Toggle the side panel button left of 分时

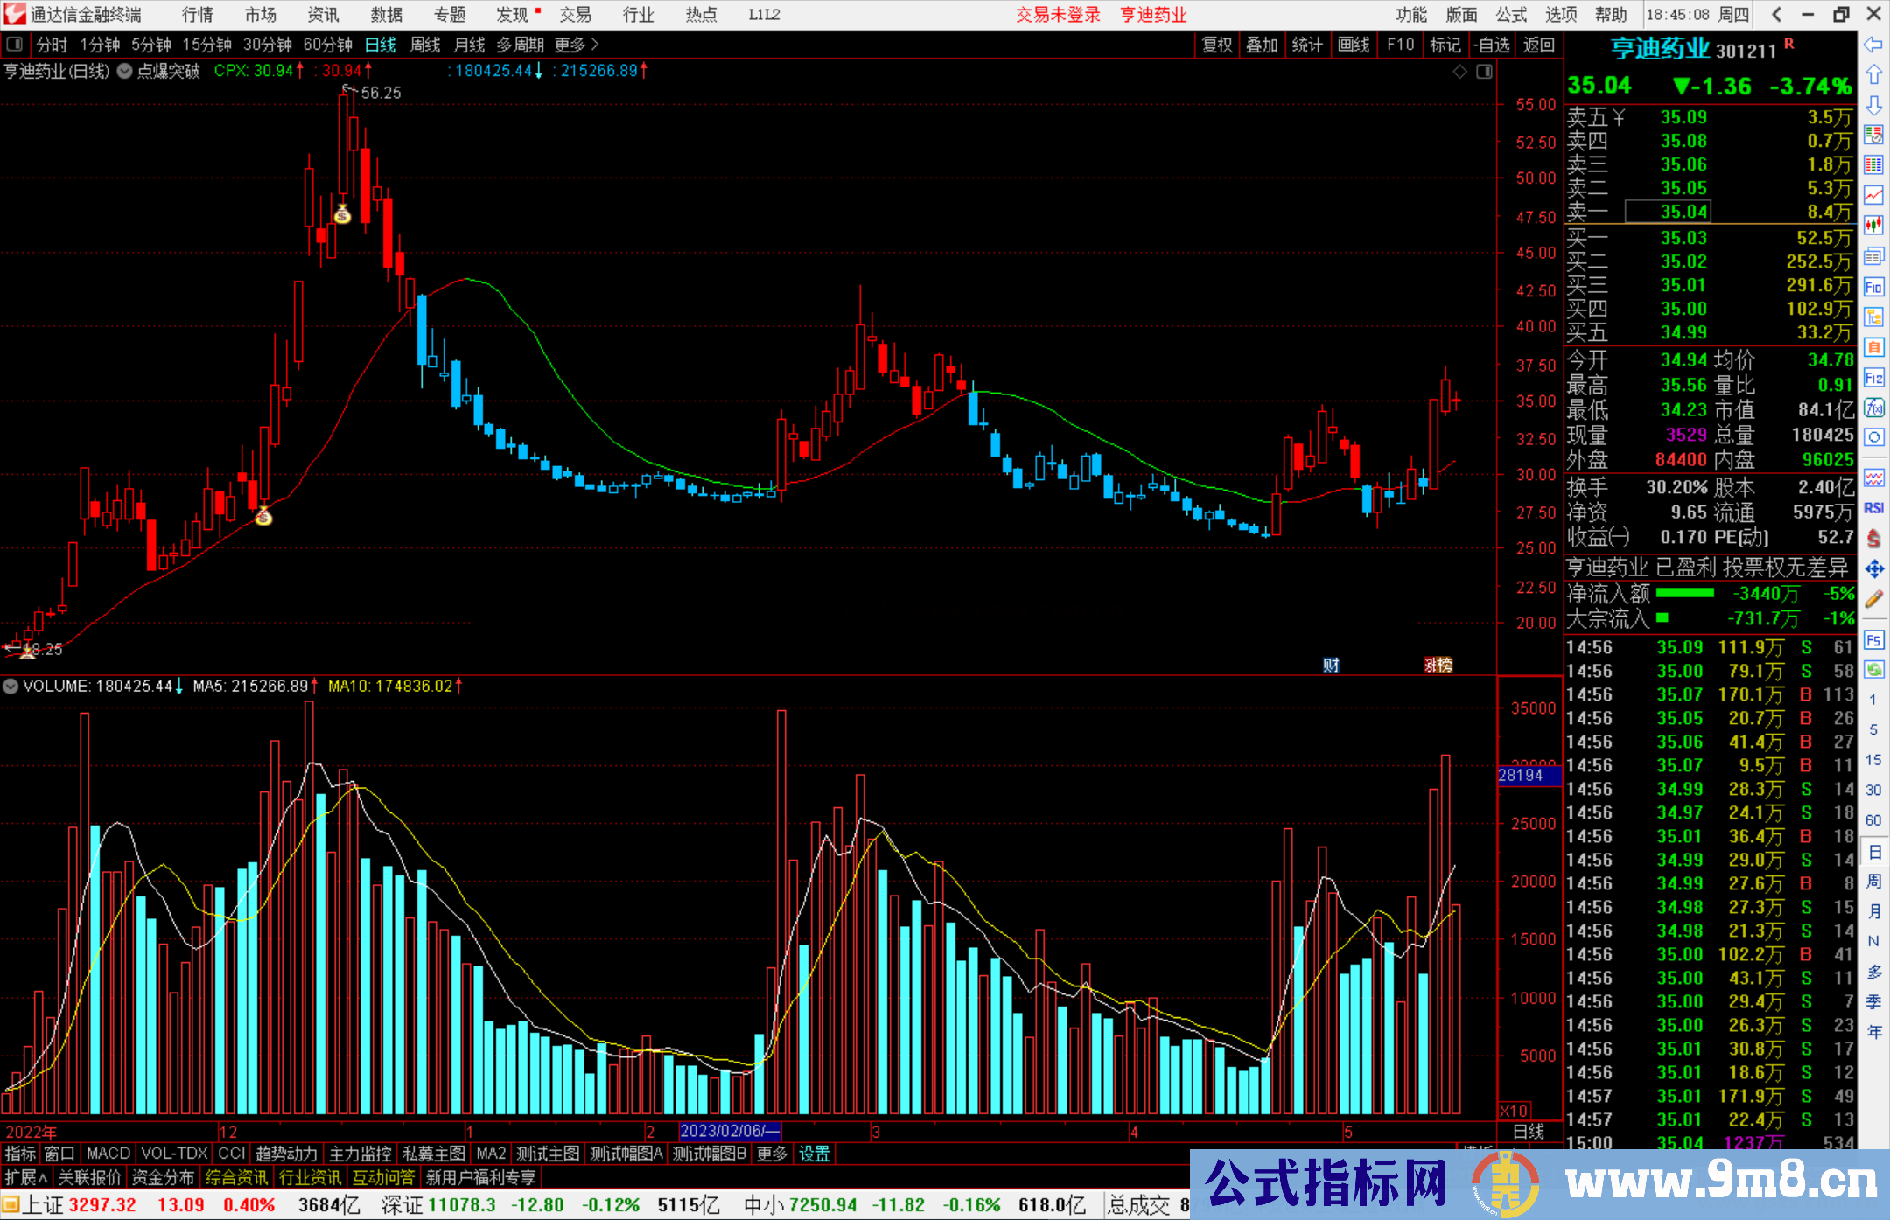pyautogui.click(x=15, y=45)
